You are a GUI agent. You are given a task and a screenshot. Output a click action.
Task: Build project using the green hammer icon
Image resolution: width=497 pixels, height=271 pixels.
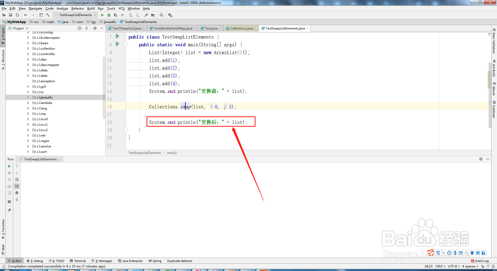[x=48, y=15]
